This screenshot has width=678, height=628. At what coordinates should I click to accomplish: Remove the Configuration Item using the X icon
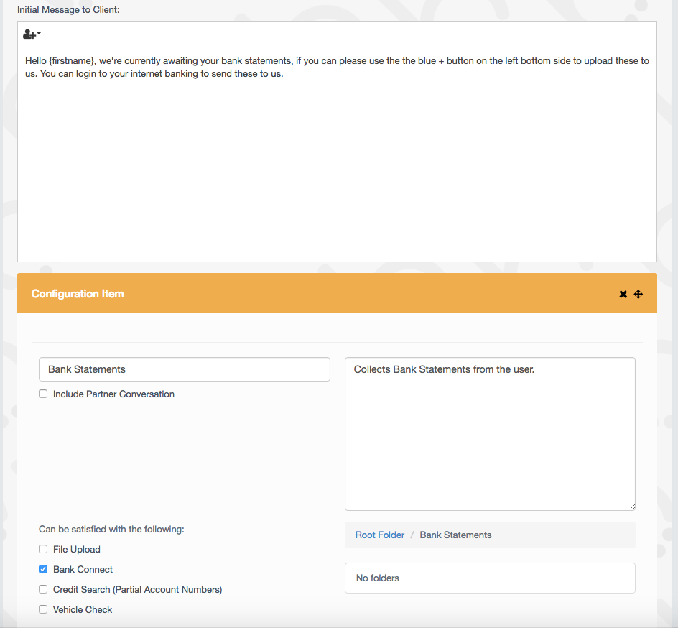[x=623, y=294]
